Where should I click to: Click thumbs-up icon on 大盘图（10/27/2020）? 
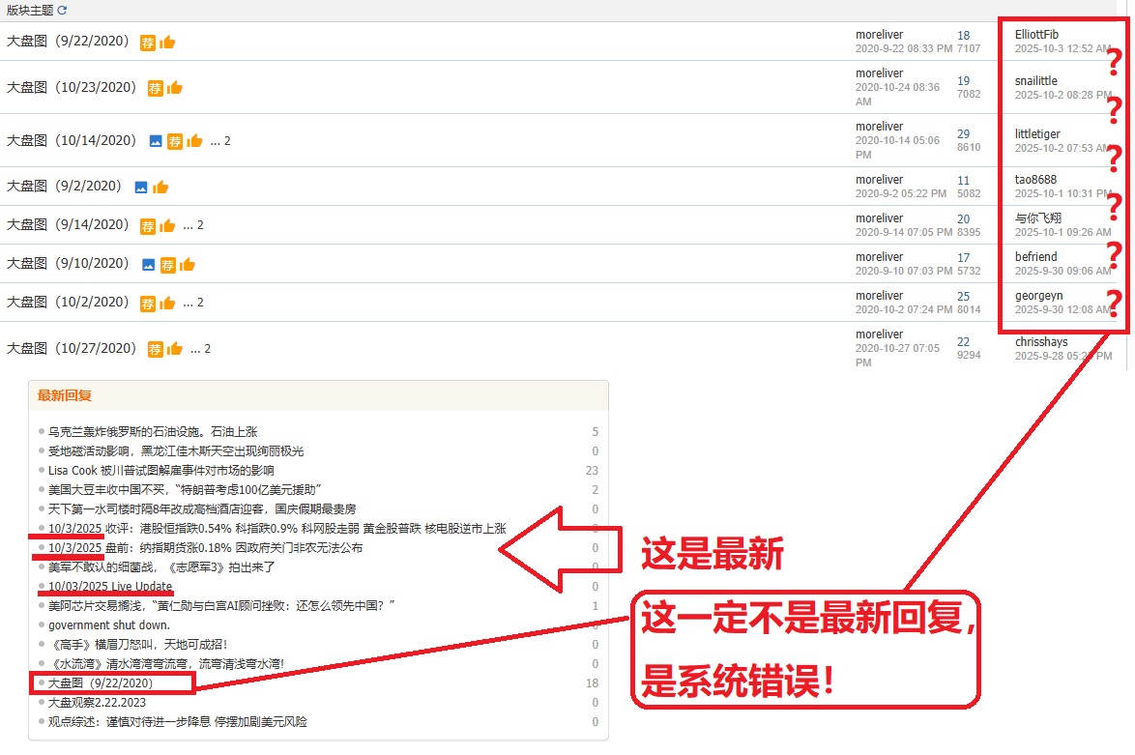(175, 349)
